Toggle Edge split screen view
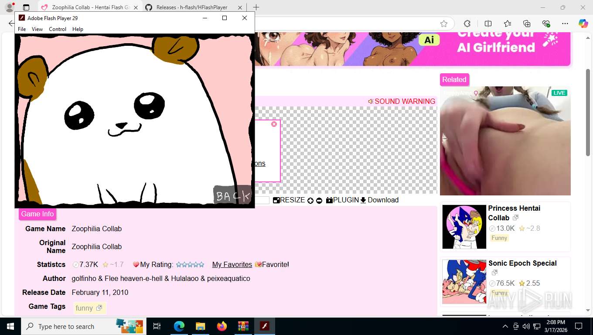The width and height of the screenshot is (593, 335). pyautogui.click(x=488, y=24)
